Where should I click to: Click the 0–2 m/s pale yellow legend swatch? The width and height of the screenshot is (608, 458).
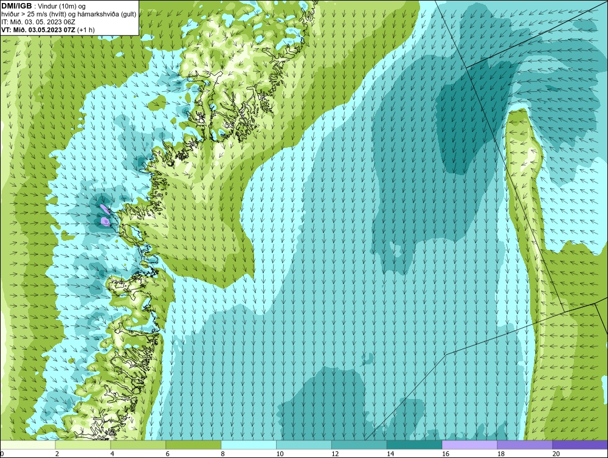coord(28,445)
